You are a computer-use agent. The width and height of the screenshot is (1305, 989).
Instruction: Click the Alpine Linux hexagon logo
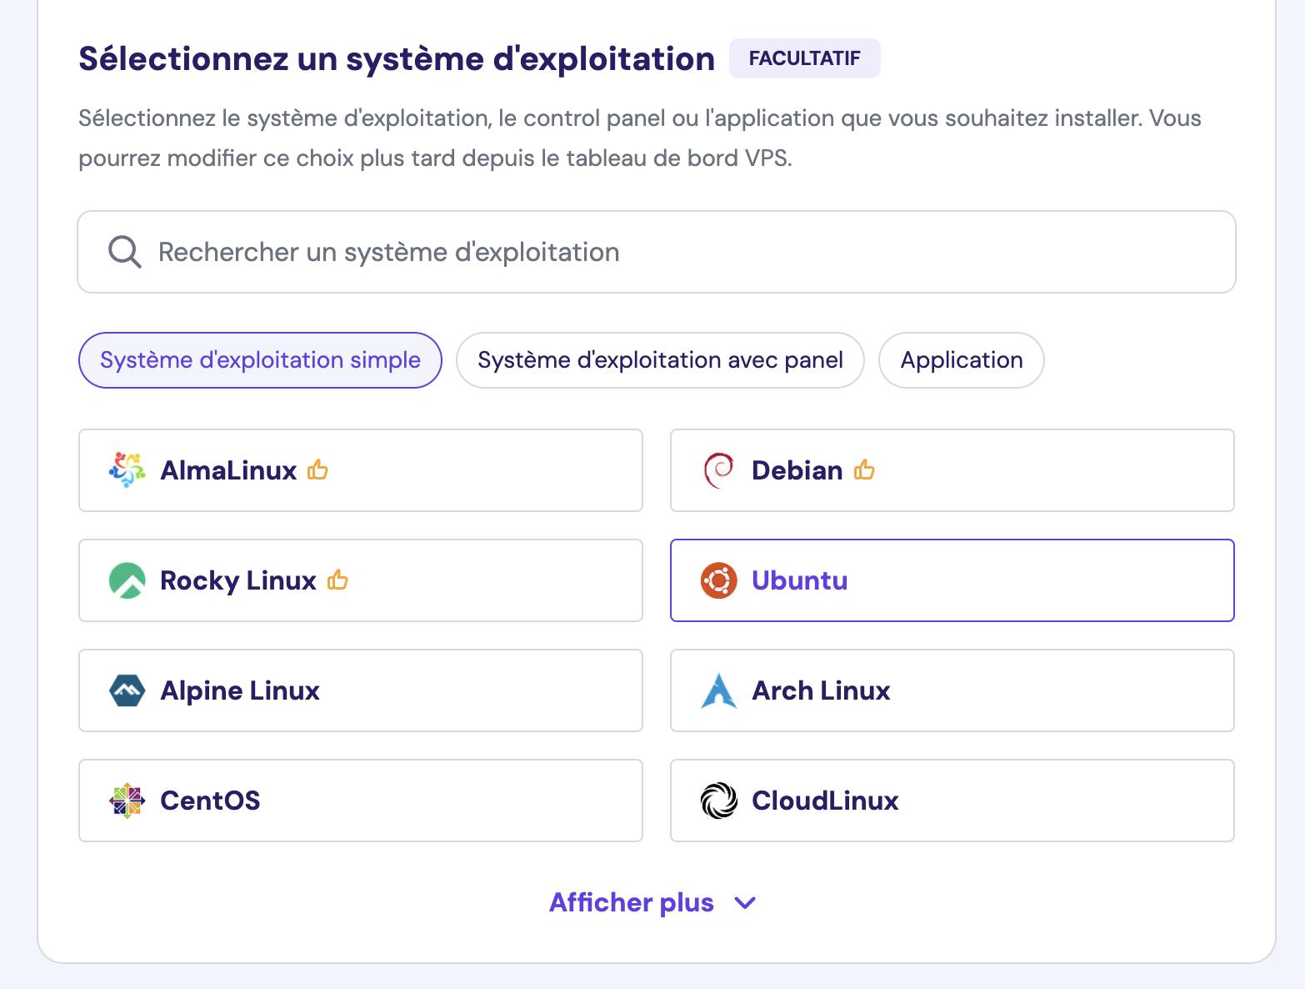(127, 690)
